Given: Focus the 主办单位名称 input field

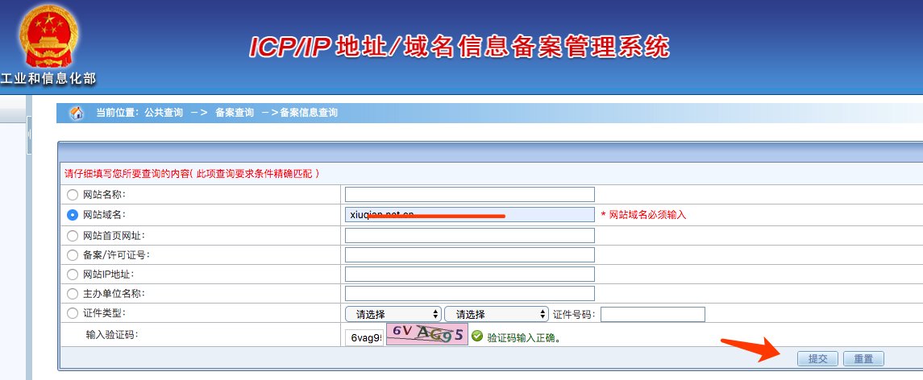Looking at the screenshot, I should 470,293.
